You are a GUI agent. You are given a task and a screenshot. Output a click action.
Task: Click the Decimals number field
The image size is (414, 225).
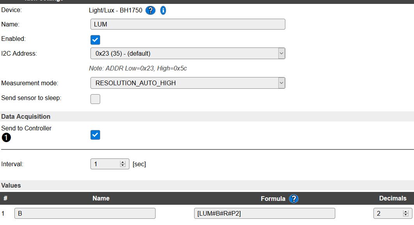(393, 213)
